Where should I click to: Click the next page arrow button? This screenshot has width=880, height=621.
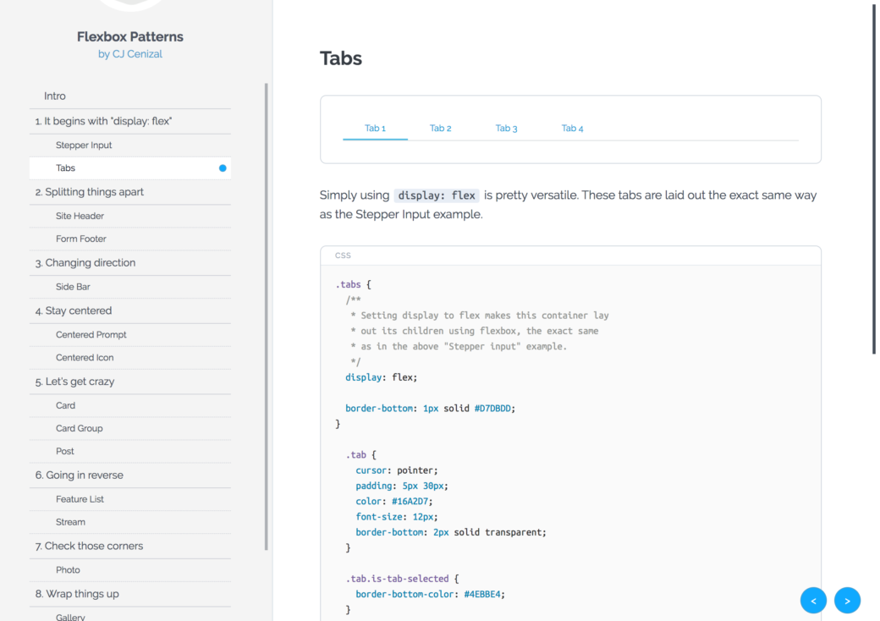click(x=847, y=600)
